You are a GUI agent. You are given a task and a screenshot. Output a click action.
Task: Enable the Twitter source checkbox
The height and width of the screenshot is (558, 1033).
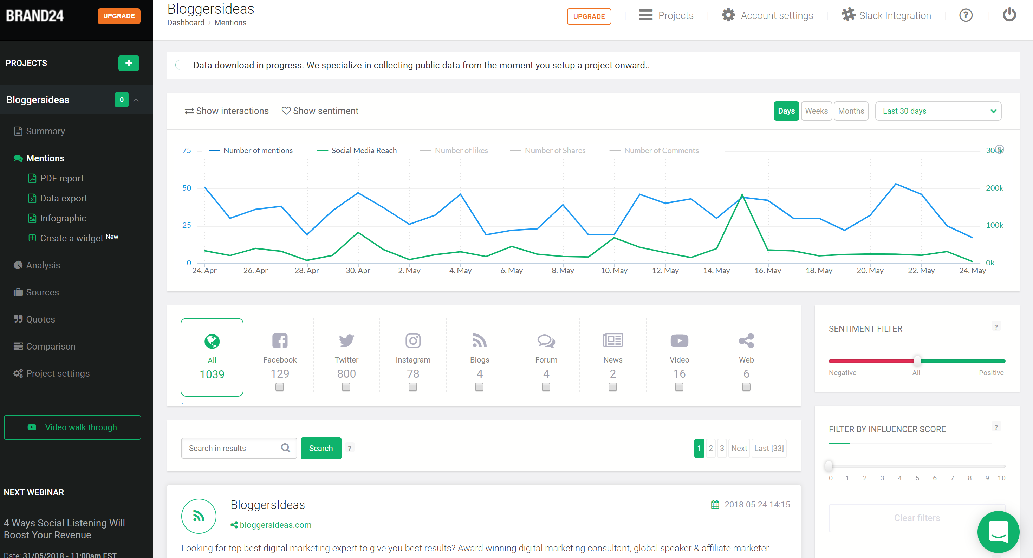coord(346,386)
